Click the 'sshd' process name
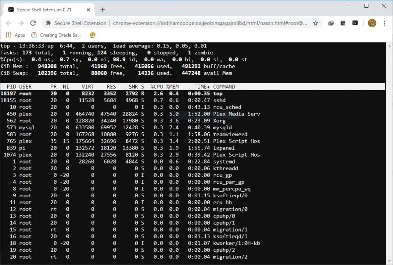393x265 pixels. tap(219, 100)
